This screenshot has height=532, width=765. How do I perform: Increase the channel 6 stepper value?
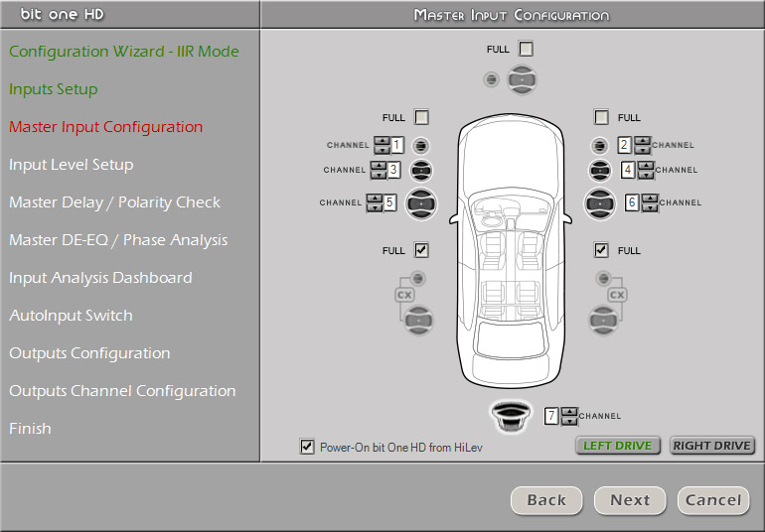pos(650,199)
